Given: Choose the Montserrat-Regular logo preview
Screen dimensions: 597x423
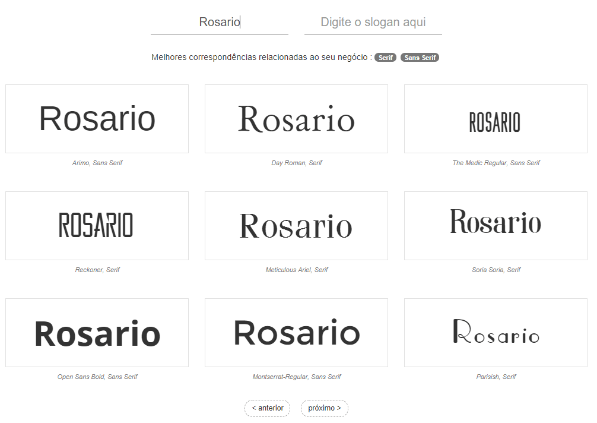Looking at the screenshot, I should [x=296, y=333].
